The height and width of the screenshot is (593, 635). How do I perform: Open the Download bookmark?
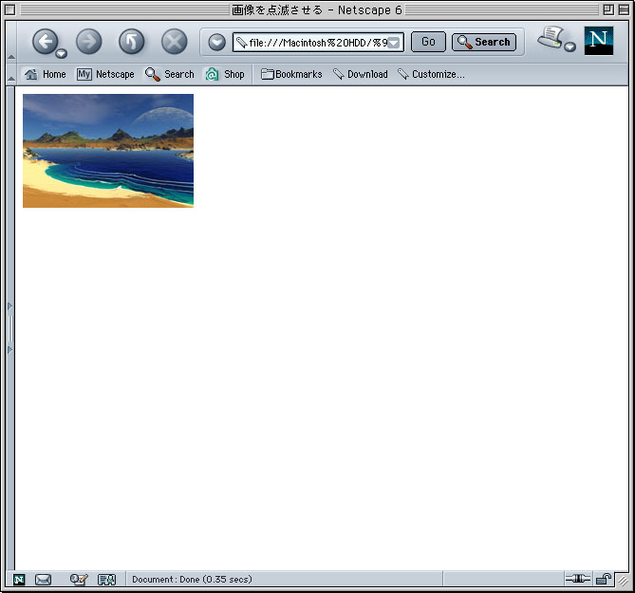pos(361,74)
